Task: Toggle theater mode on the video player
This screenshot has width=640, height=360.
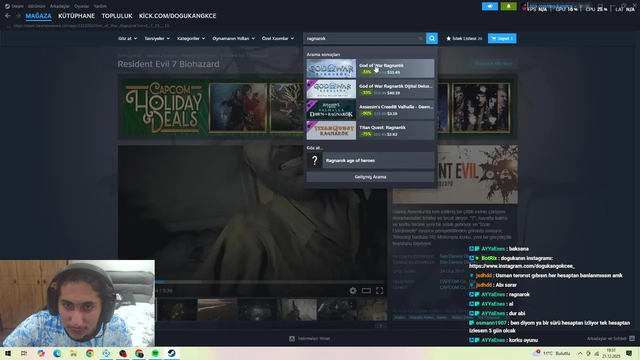Action: 366,290
